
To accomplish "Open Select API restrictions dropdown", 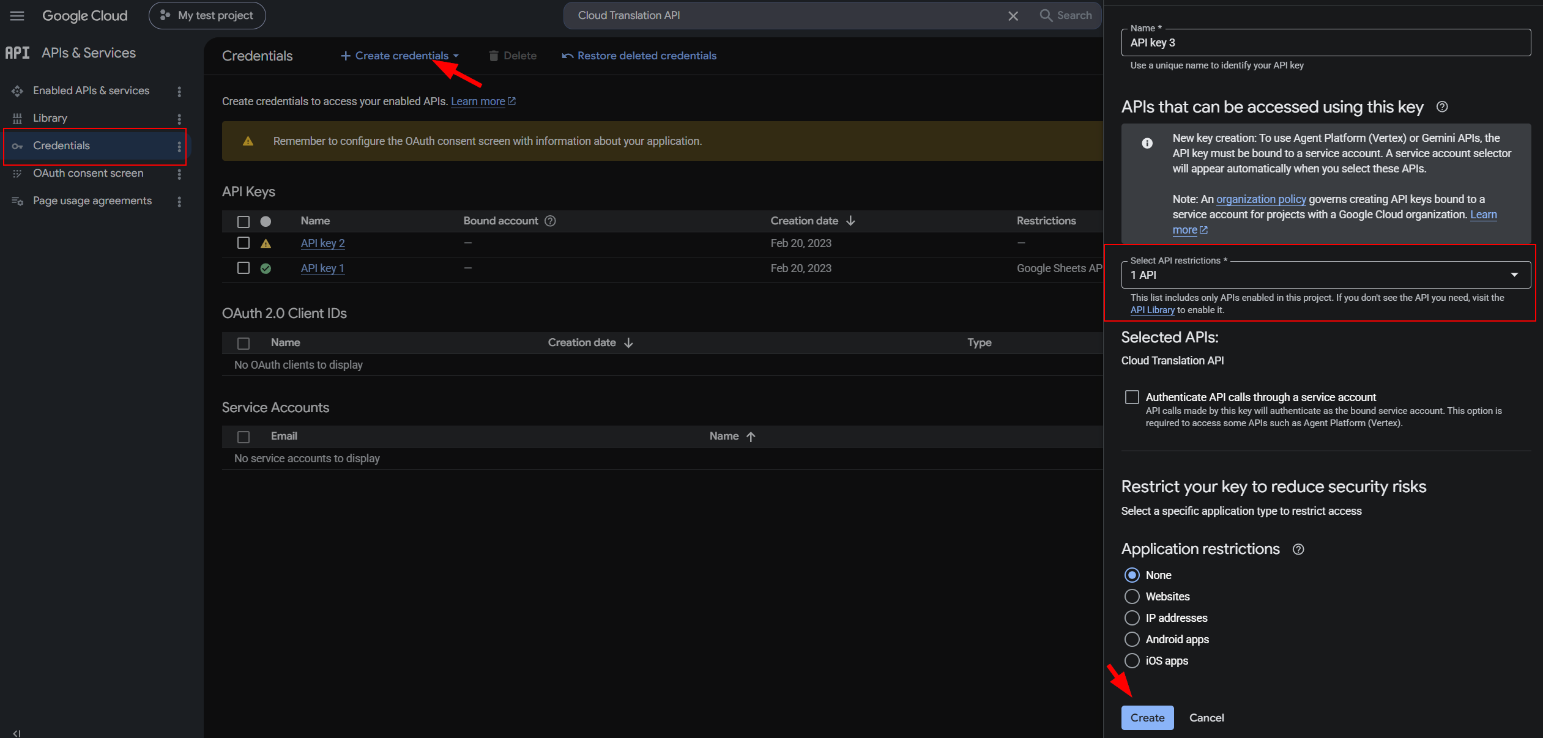I will (1326, 275).
